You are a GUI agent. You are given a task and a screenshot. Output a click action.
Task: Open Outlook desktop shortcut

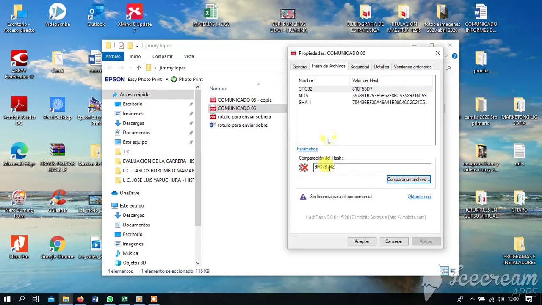pyautogui.click(x=96, y=15)
